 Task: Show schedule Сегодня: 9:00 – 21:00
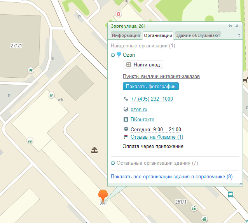click(x=155, y=130)
